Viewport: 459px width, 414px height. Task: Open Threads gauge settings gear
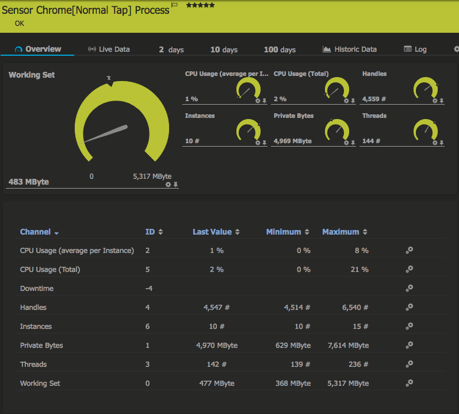pyautogui.click(x=435, y=143)
